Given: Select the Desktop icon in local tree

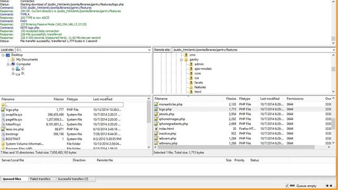Looking at the screenshot, I should (x=8, y=55).
